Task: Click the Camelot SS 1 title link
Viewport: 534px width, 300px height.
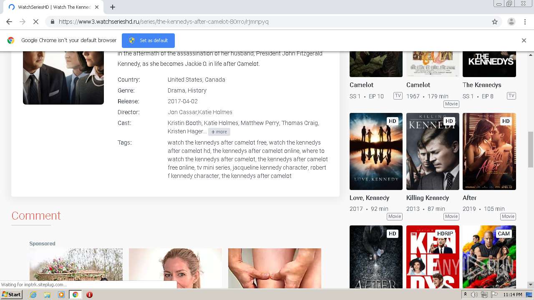Action: coord(362,85)
